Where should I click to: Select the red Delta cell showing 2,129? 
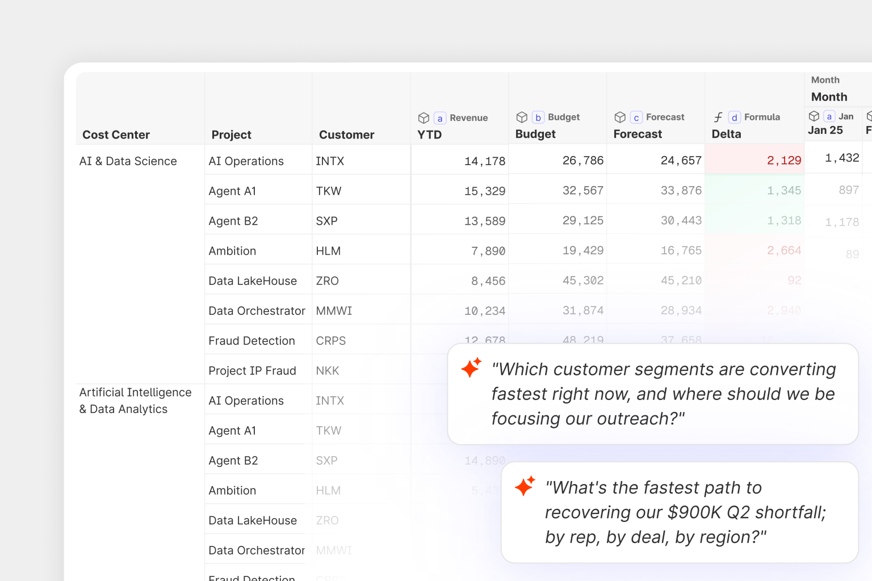(754, 161)
